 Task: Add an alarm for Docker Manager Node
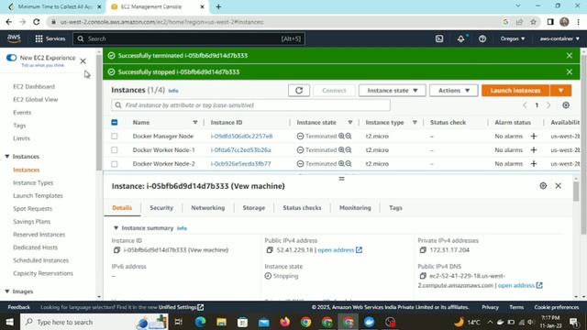(534, 137)
